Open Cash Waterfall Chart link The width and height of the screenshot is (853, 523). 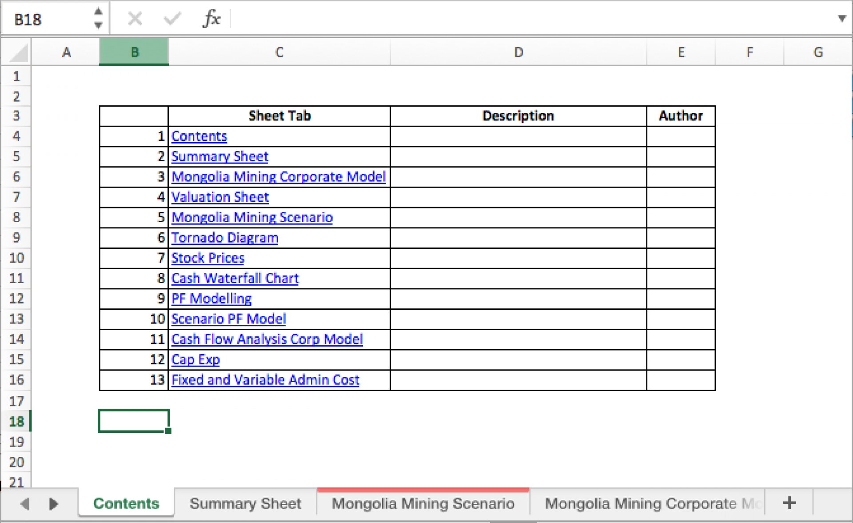tap(235, 278)
